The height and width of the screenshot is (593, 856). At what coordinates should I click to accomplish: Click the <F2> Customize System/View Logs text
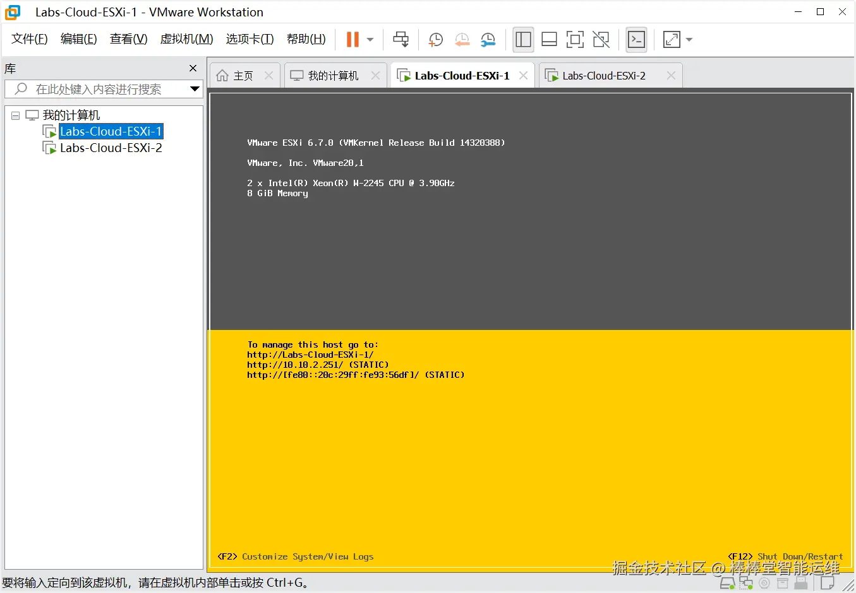tap(296, 556)
